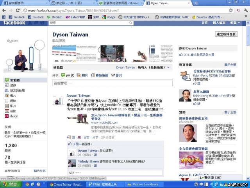
Task: Open the Yahoo!奇摩 bookmark
Action: coord(75,17)
